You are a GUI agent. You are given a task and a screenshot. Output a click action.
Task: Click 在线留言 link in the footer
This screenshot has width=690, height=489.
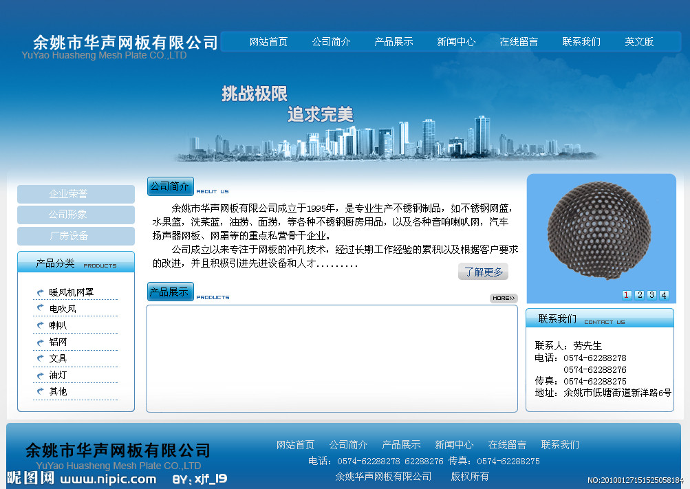[507, 445]
